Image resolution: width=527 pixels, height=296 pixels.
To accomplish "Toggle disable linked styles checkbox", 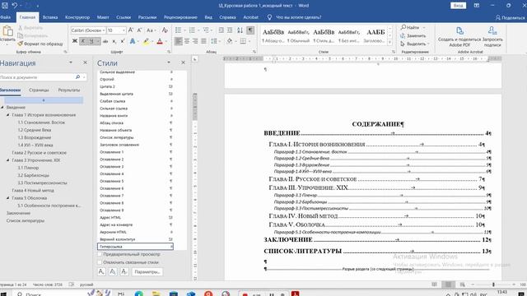I will (x=100, y=262).
